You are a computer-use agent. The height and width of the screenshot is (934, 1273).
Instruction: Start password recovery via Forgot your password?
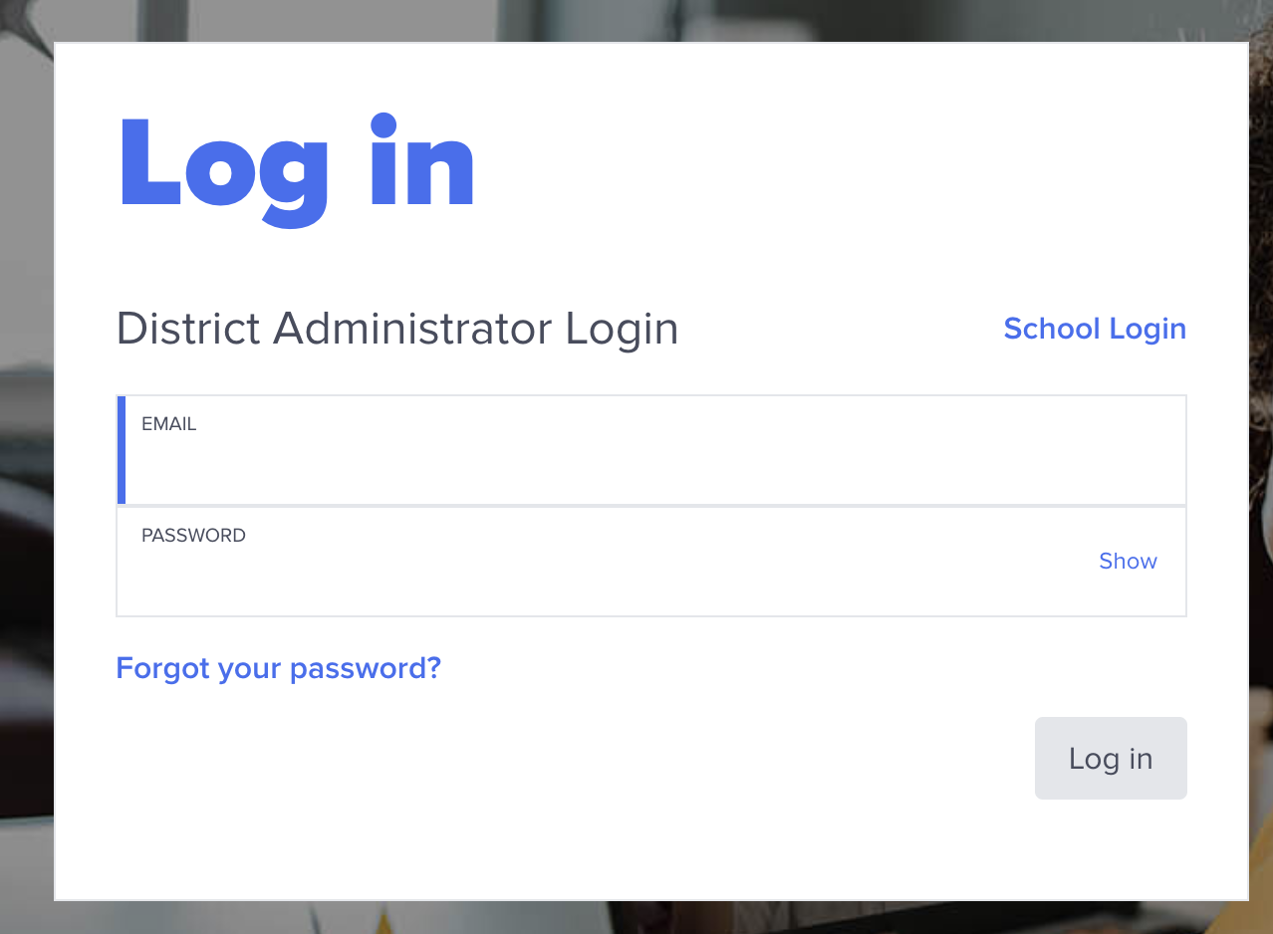coord(278,668)
